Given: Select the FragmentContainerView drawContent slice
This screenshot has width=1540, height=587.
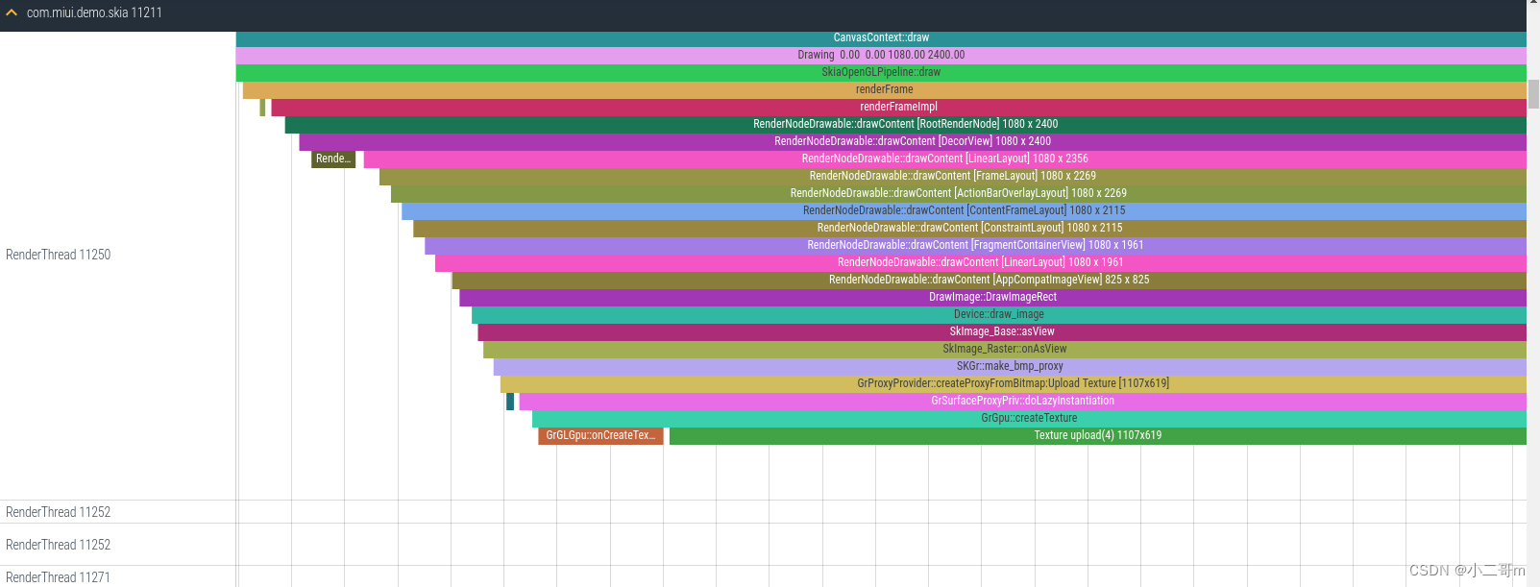Looking at the screenshot, I should (x=975, y=245).
